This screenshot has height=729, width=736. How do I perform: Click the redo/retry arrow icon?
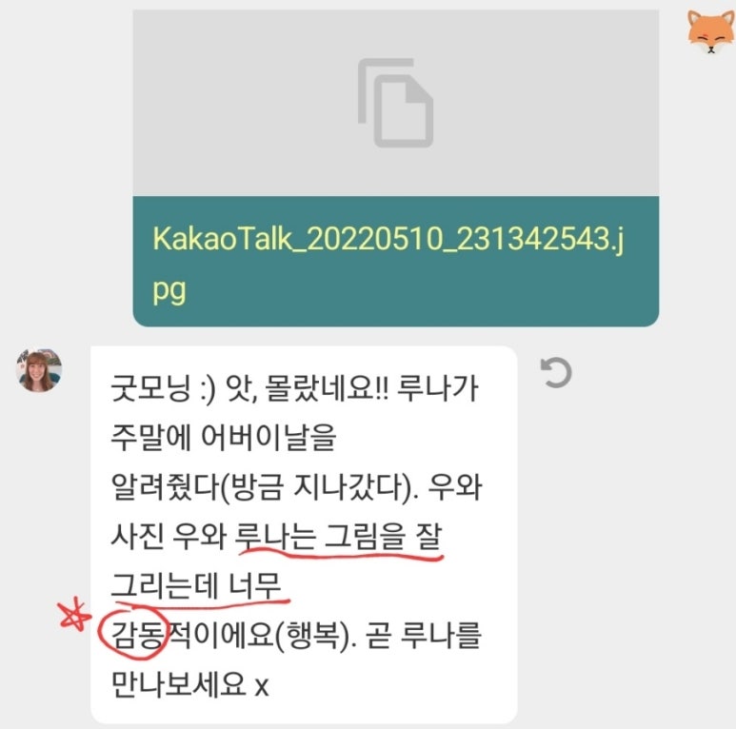tap(556, 373)
